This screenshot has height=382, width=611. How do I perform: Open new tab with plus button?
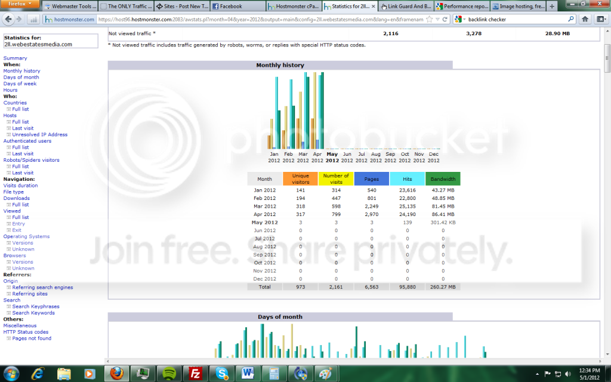(x=552, y=6)
